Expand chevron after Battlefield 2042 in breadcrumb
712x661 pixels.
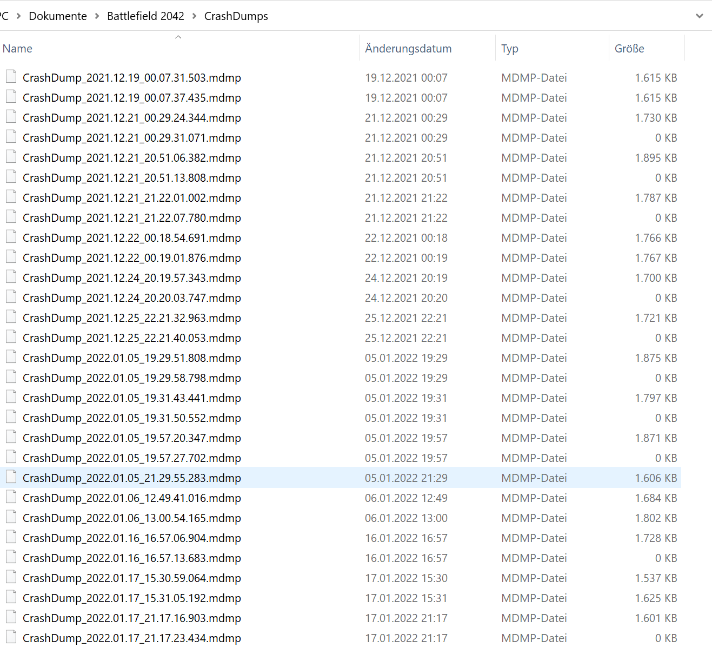tap(195, 16)
